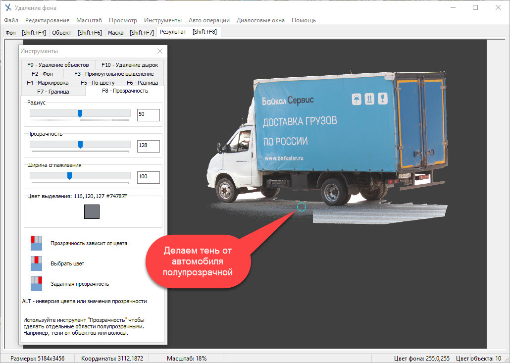Select F3 - Прямоугольное выделение tool tab
The width and height of the screenshot is (510, 363).
click(x=114, y=74)
